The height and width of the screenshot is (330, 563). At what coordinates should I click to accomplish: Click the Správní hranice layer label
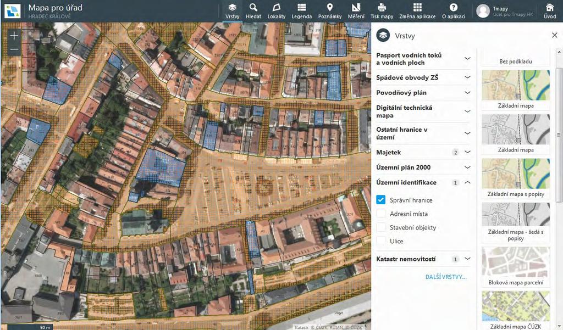411,200
